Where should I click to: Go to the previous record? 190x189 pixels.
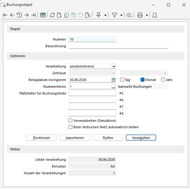(x=12, y=15)
